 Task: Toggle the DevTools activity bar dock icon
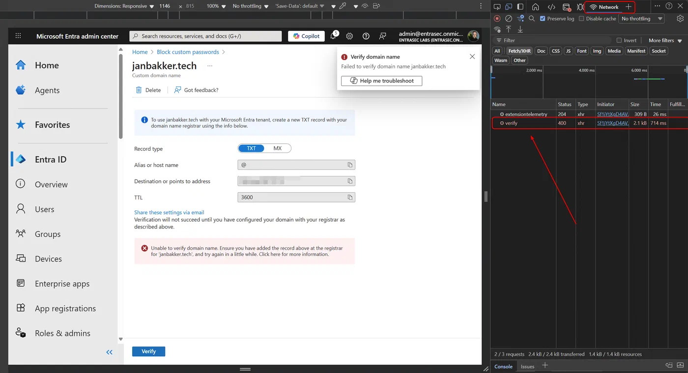520,7
